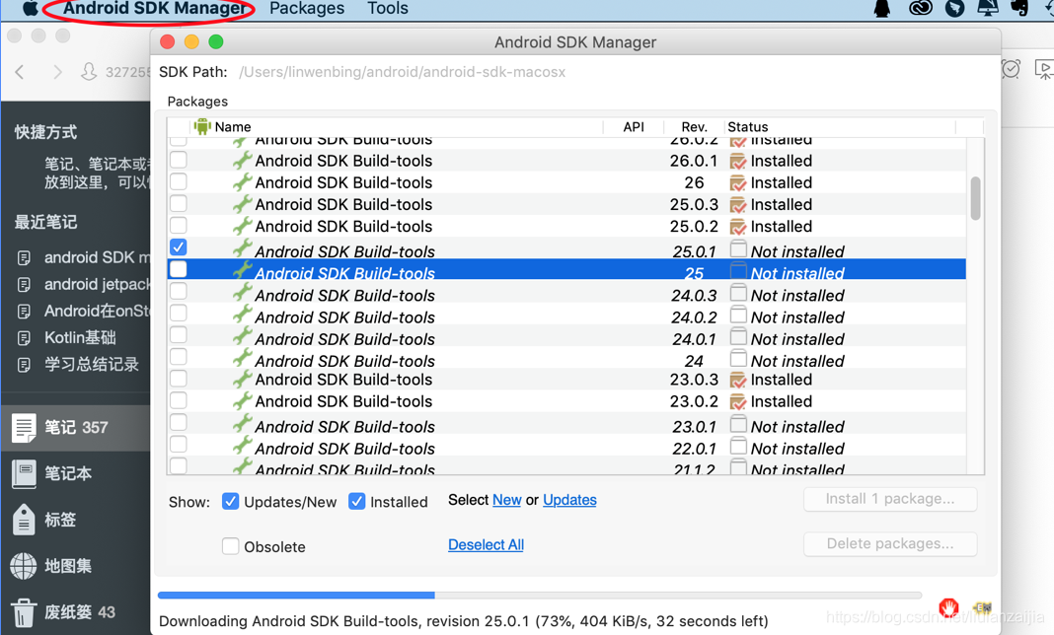Open the Packages menu
The width and height of the screenshot is (1054, 635).
[x=306, y=9]
